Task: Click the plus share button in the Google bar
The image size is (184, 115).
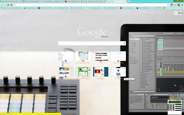Action: [x=176, y=13]
